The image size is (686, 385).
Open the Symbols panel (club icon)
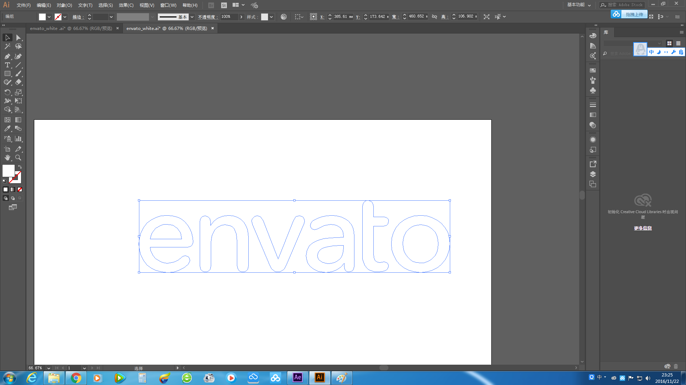(593, 91)
